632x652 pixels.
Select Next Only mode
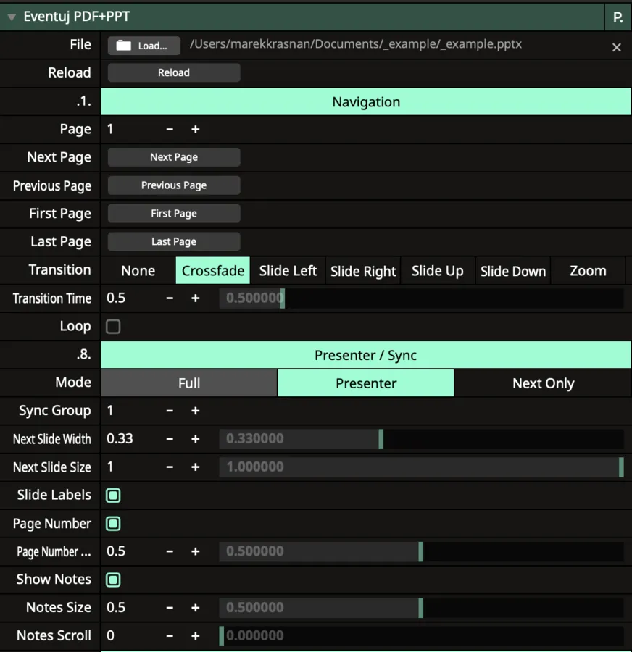click(543, 383)
